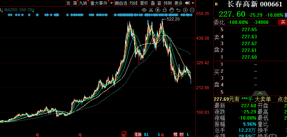Click the 438.38 price axis label

pyautogui.click(x=202, y=38)
